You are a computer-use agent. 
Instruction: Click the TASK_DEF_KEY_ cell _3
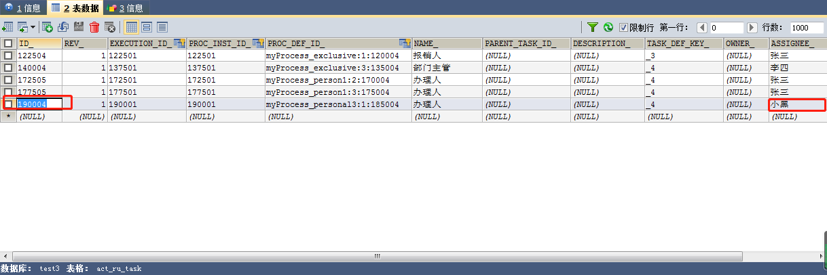tap(684, 56)
